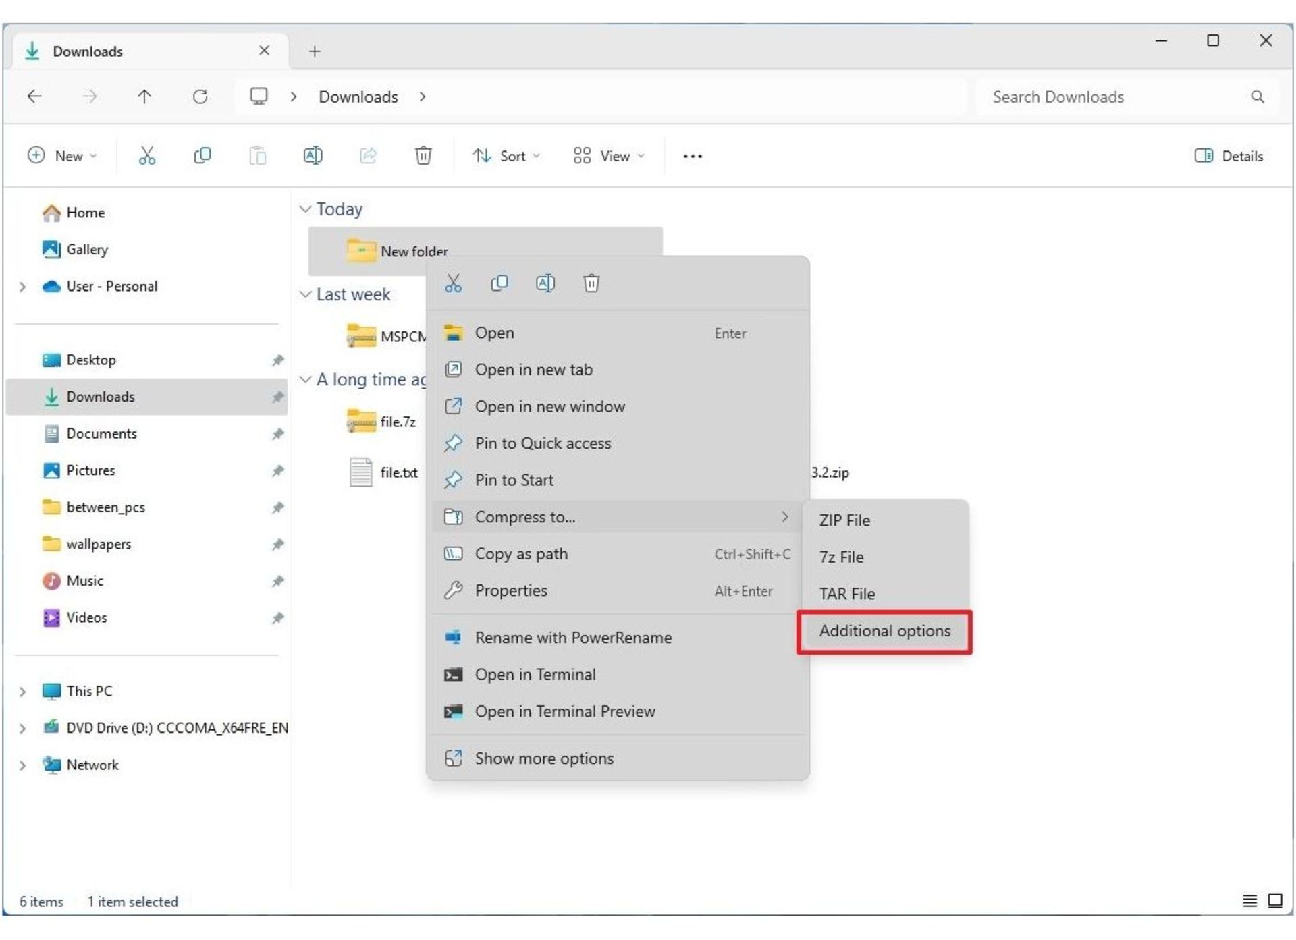The image size is (1296, 940).
Task: Open the See more ellipsis toolbar menu
Action: tap(692, 156)
